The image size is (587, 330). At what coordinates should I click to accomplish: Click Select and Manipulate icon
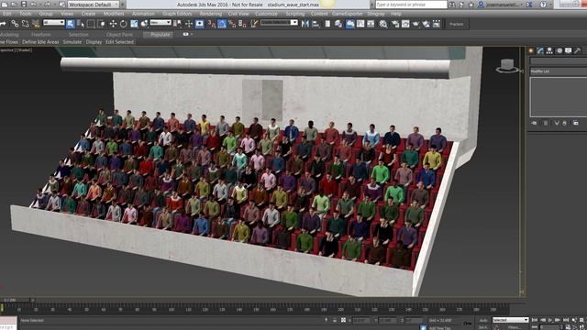[189, 24]
